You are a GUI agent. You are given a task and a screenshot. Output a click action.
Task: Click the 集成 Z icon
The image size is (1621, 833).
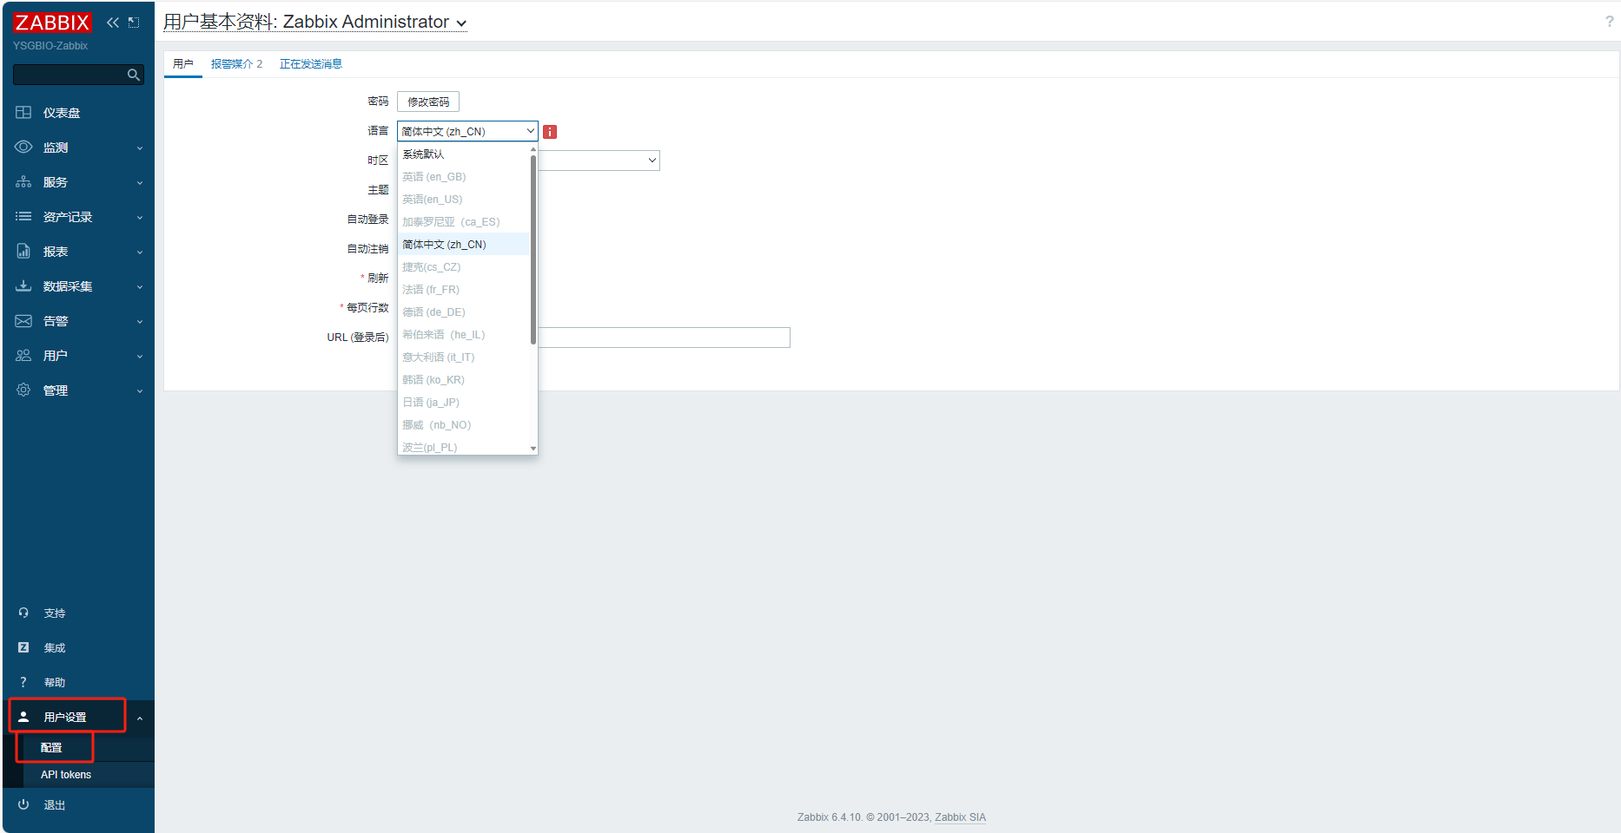pos(23,647)
